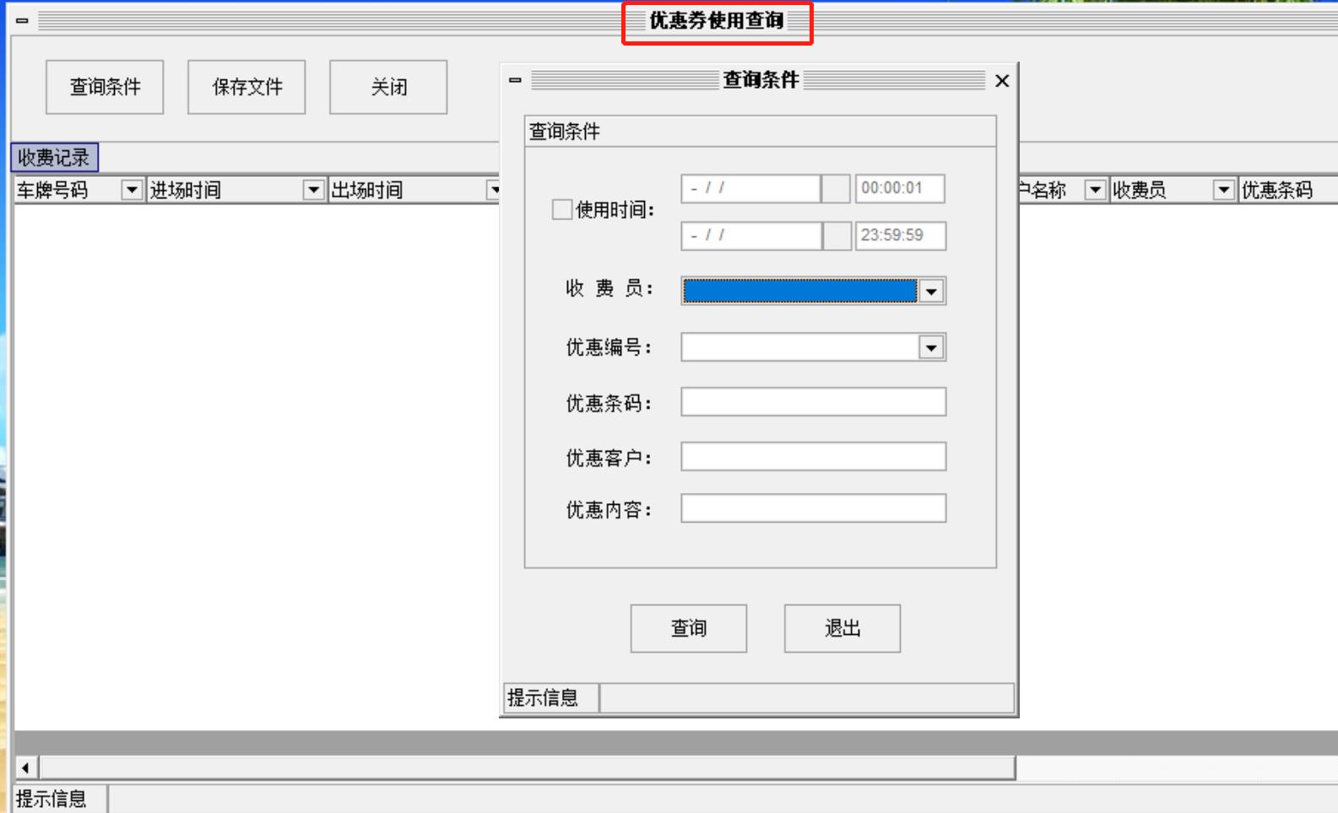Screen dimensions: 1338x813
Task: Expand the 优惠编号 dropdown arrow
Action: (x=931, y=348)
